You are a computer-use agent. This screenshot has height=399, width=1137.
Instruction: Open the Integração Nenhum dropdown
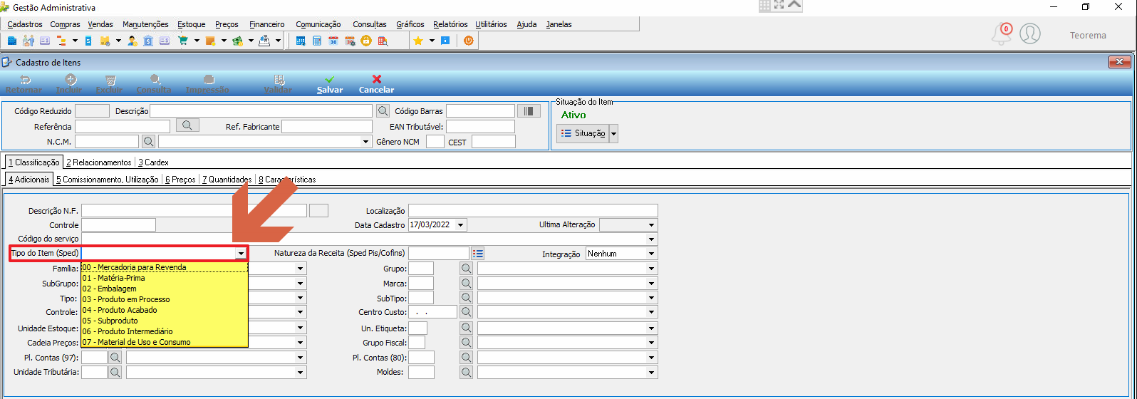click(651, 254)
